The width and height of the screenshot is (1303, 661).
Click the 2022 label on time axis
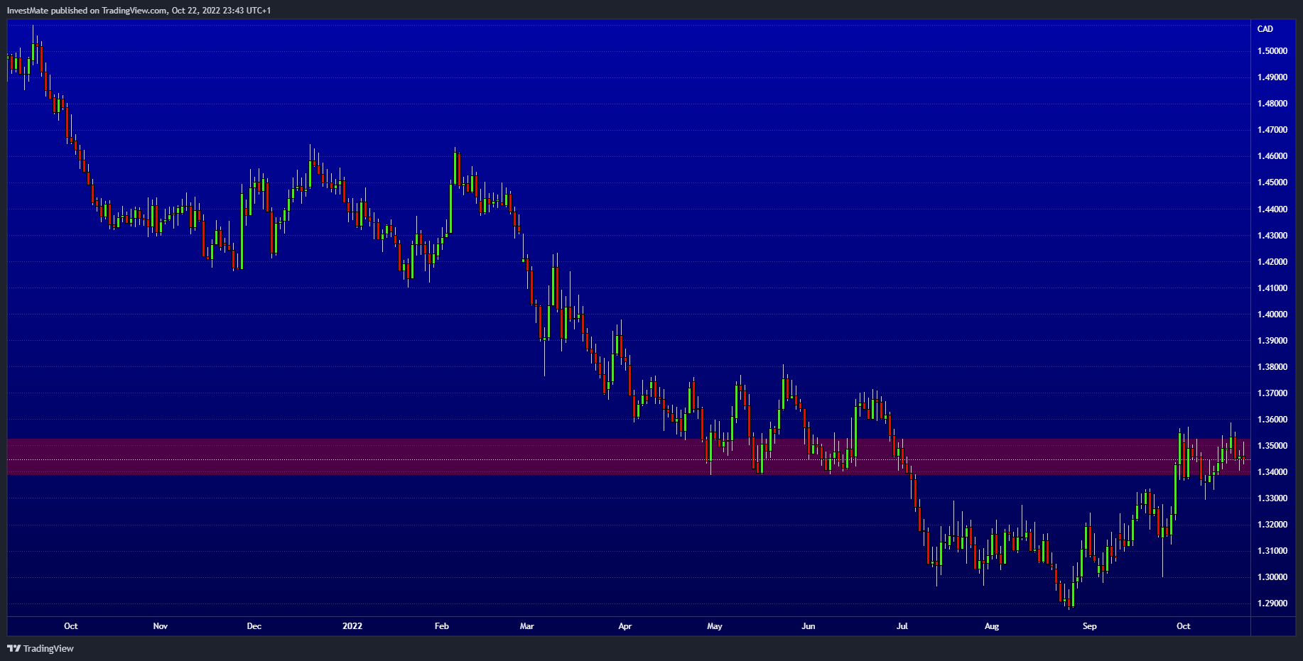[352, 626]
